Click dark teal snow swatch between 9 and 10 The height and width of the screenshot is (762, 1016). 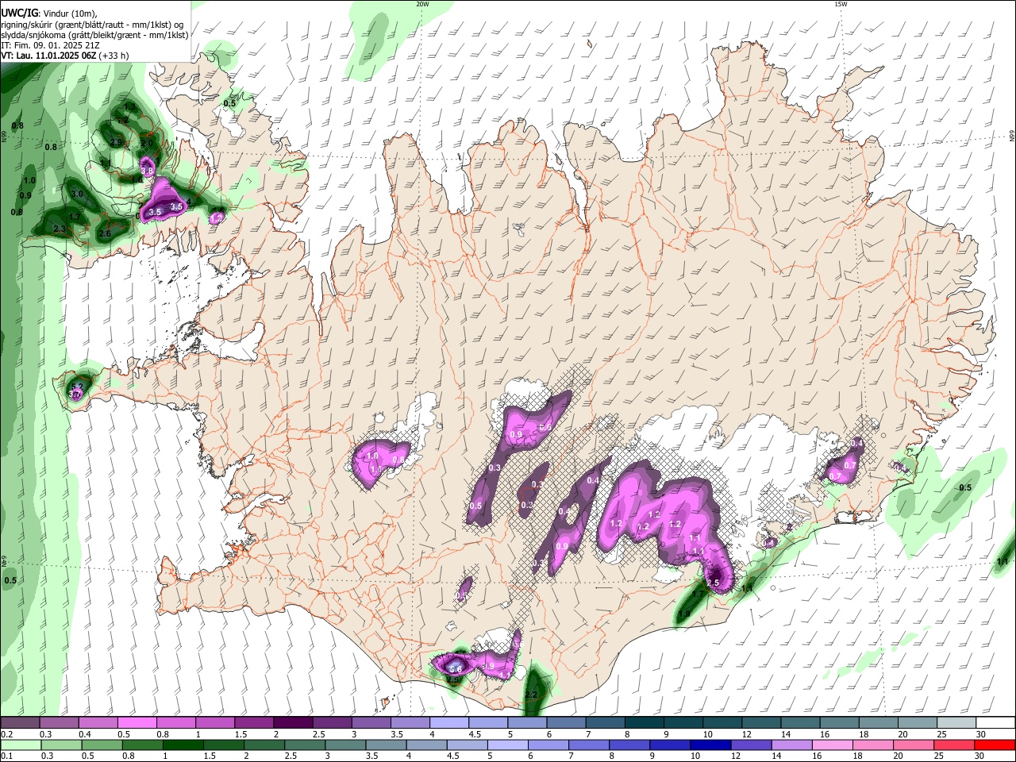coord(683,722)
